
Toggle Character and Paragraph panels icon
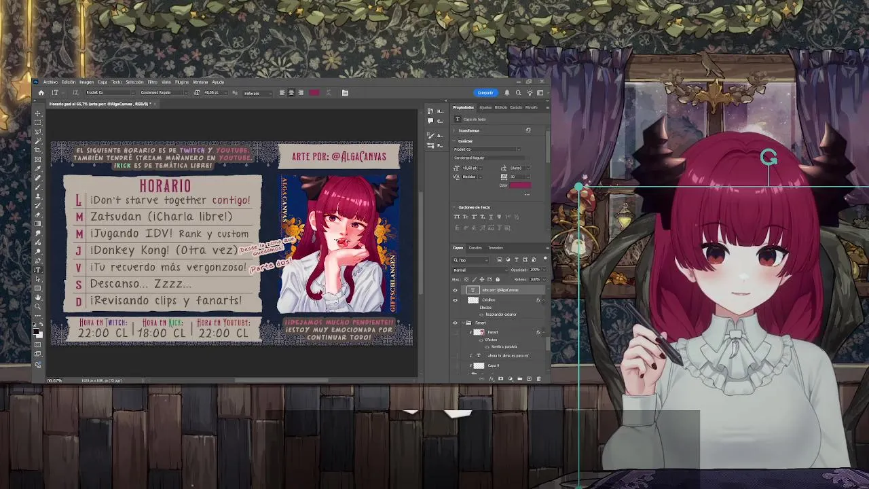click(345, 92)
